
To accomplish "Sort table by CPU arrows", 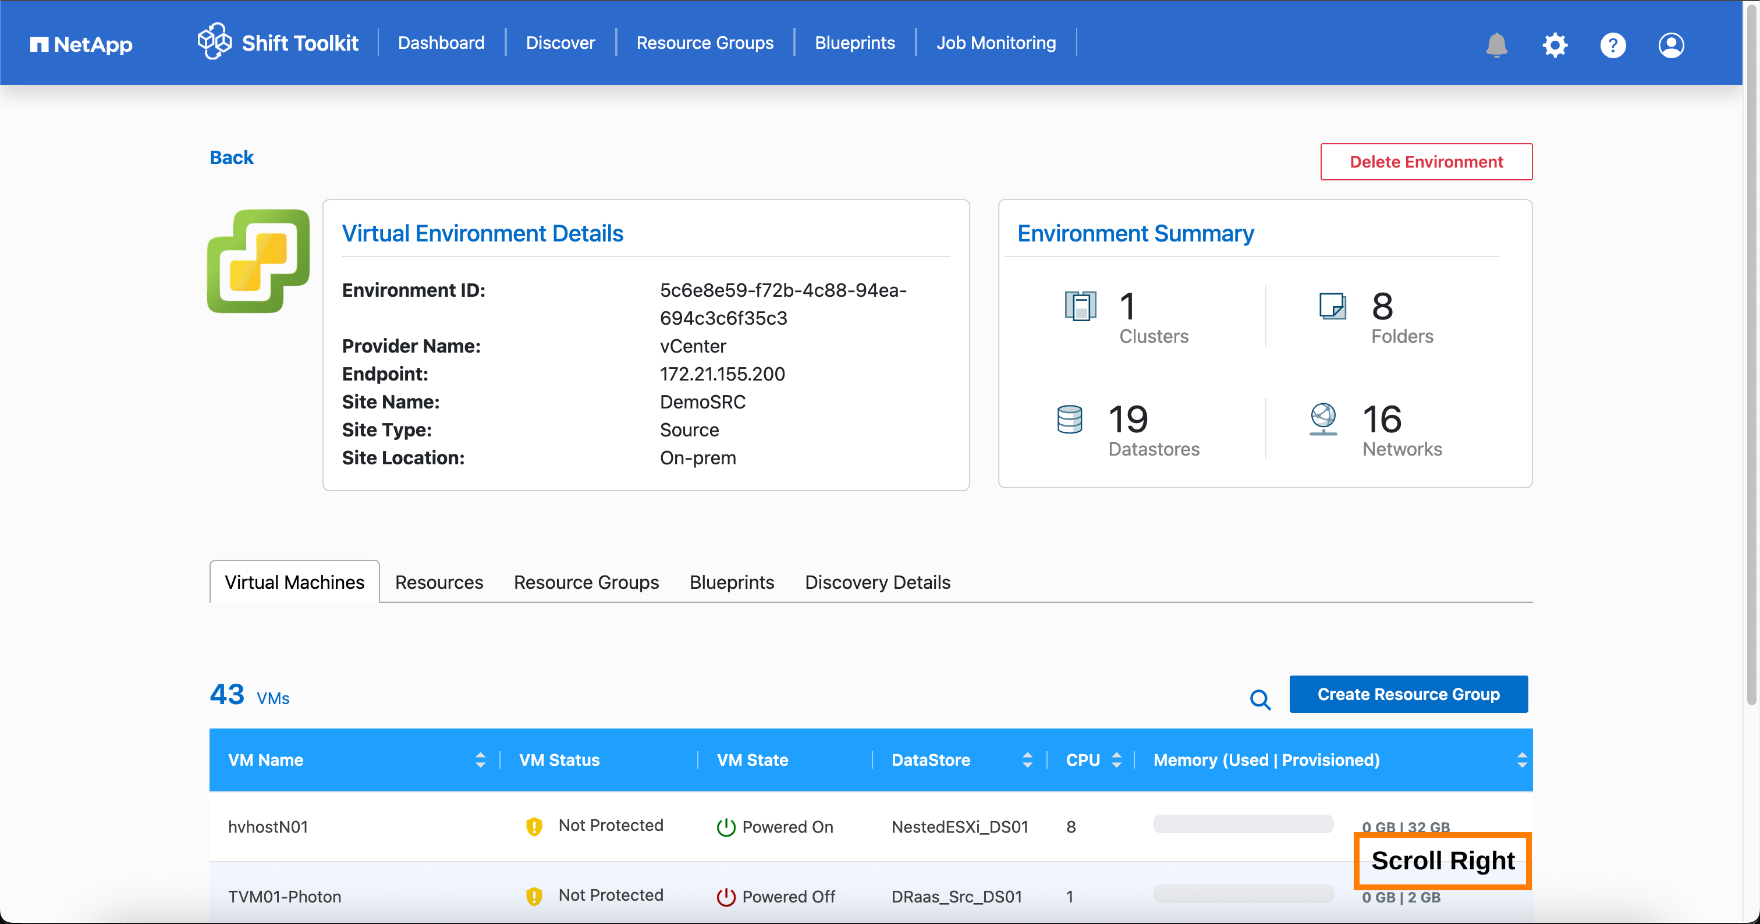I will (1116, 760).
